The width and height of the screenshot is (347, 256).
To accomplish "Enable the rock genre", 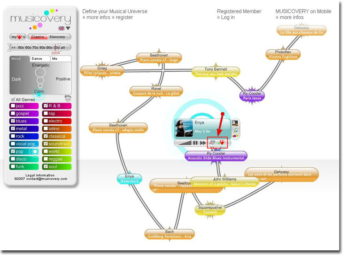I will (13, 136).
